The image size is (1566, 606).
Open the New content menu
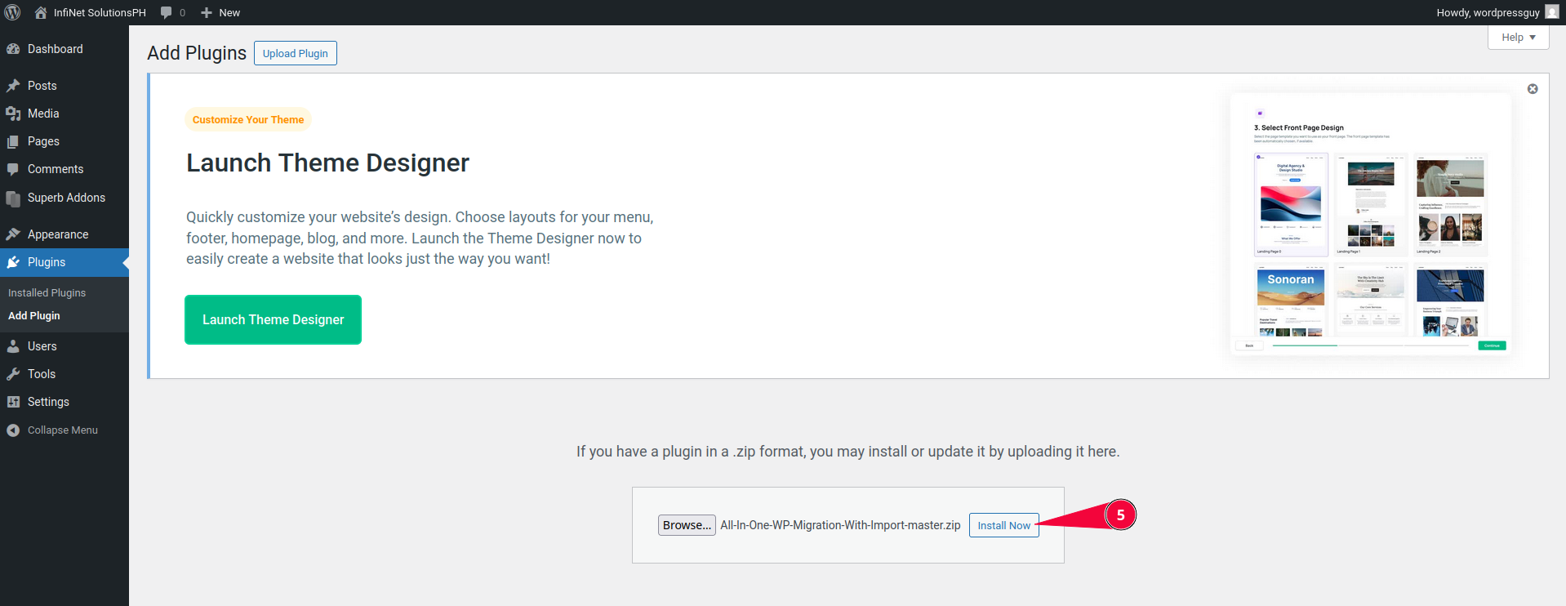220,12
